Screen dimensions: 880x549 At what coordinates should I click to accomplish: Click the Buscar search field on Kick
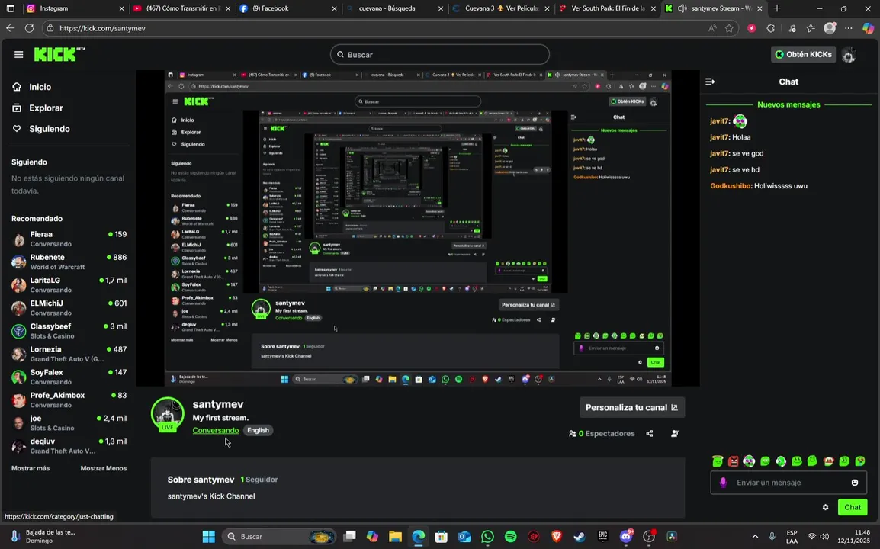439,54
